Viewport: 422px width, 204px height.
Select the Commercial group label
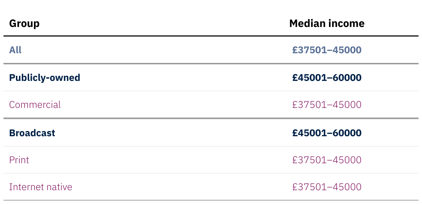coord(35,105)
